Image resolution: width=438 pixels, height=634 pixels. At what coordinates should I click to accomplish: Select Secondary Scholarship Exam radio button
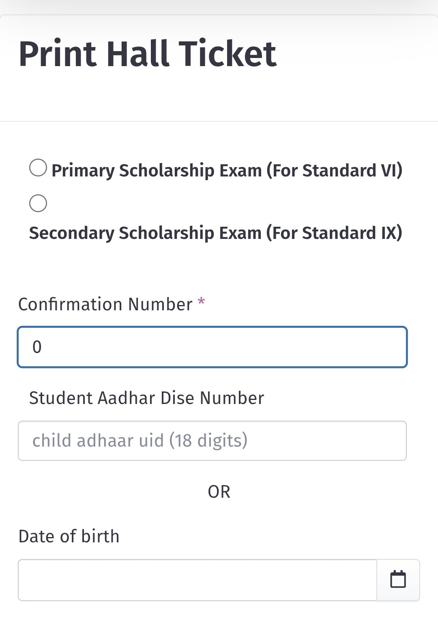click(x=38, y=203)
